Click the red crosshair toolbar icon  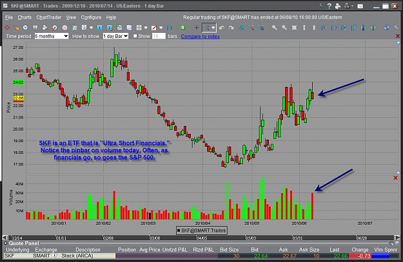[7, 28]
